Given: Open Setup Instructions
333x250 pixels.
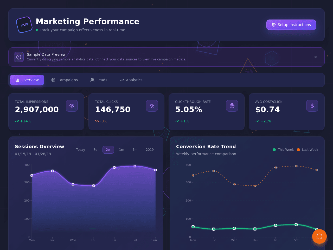Looking at the screenshot, I should coord(291,25).
